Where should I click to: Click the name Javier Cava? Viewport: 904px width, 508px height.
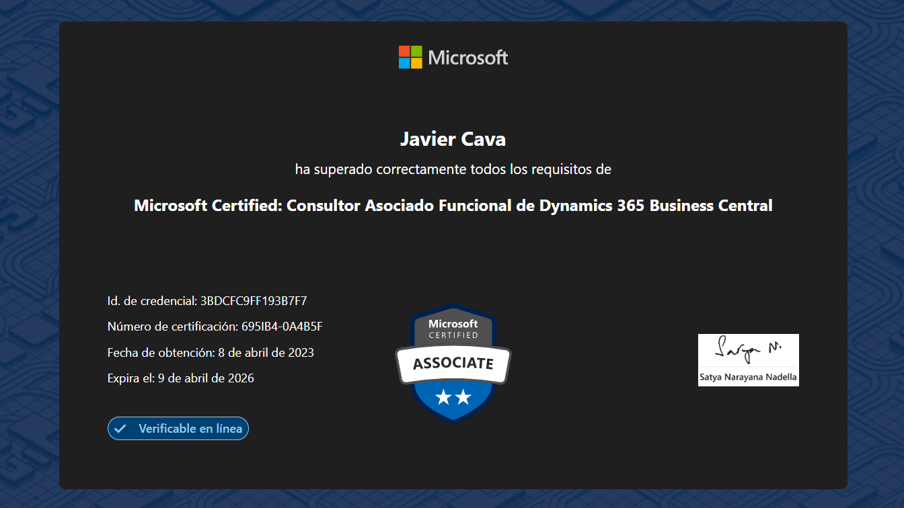[453, 139]
